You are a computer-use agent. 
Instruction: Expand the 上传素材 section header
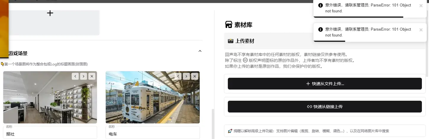click(x=325, y=41)
